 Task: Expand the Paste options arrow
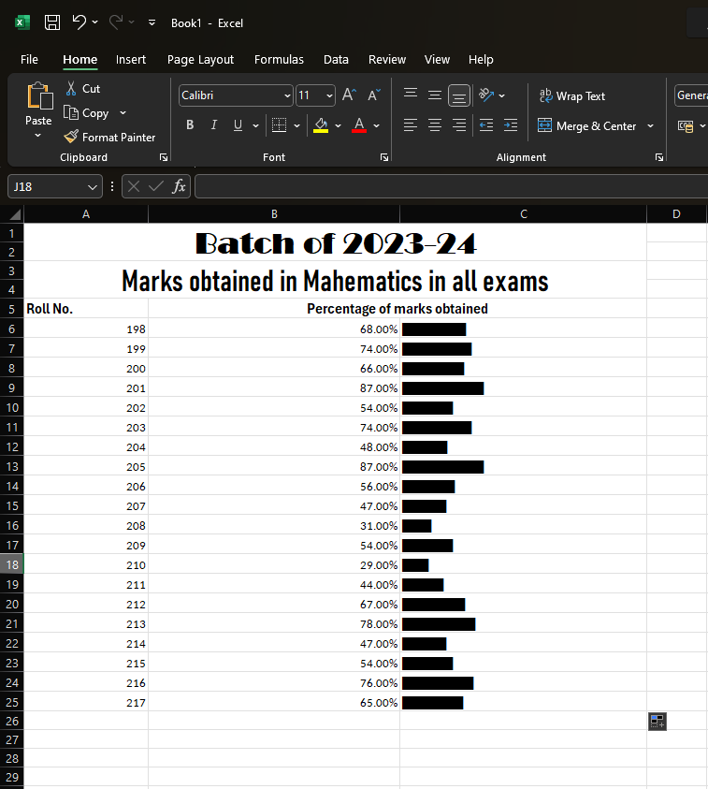(38, 136)
